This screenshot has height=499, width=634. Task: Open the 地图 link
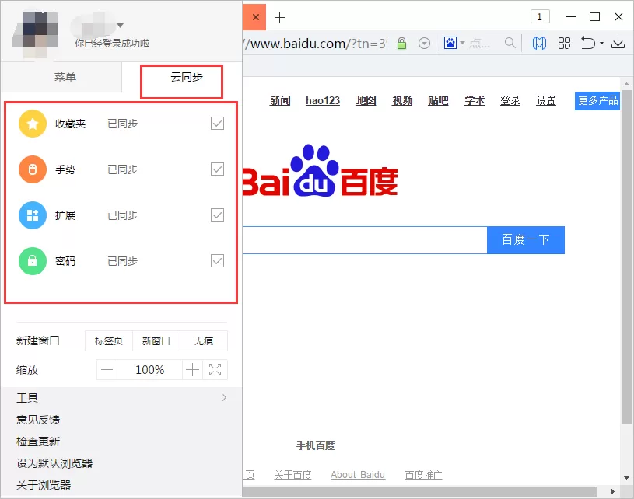tap(366, 100)
